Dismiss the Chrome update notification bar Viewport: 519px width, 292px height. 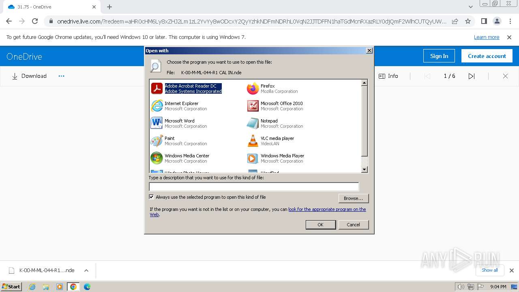[x=509, y=37]
